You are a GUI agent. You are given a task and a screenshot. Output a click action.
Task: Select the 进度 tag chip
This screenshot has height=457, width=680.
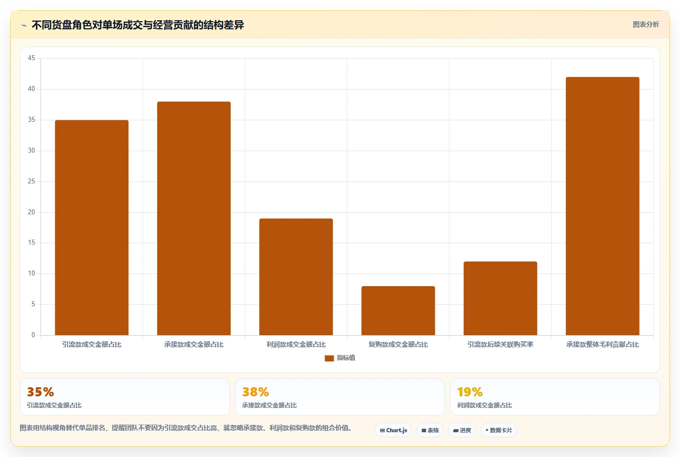point(462,430)
